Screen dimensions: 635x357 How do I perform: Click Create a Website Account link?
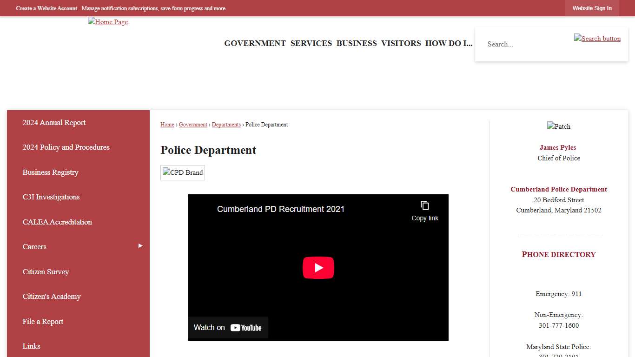point(46,8)
